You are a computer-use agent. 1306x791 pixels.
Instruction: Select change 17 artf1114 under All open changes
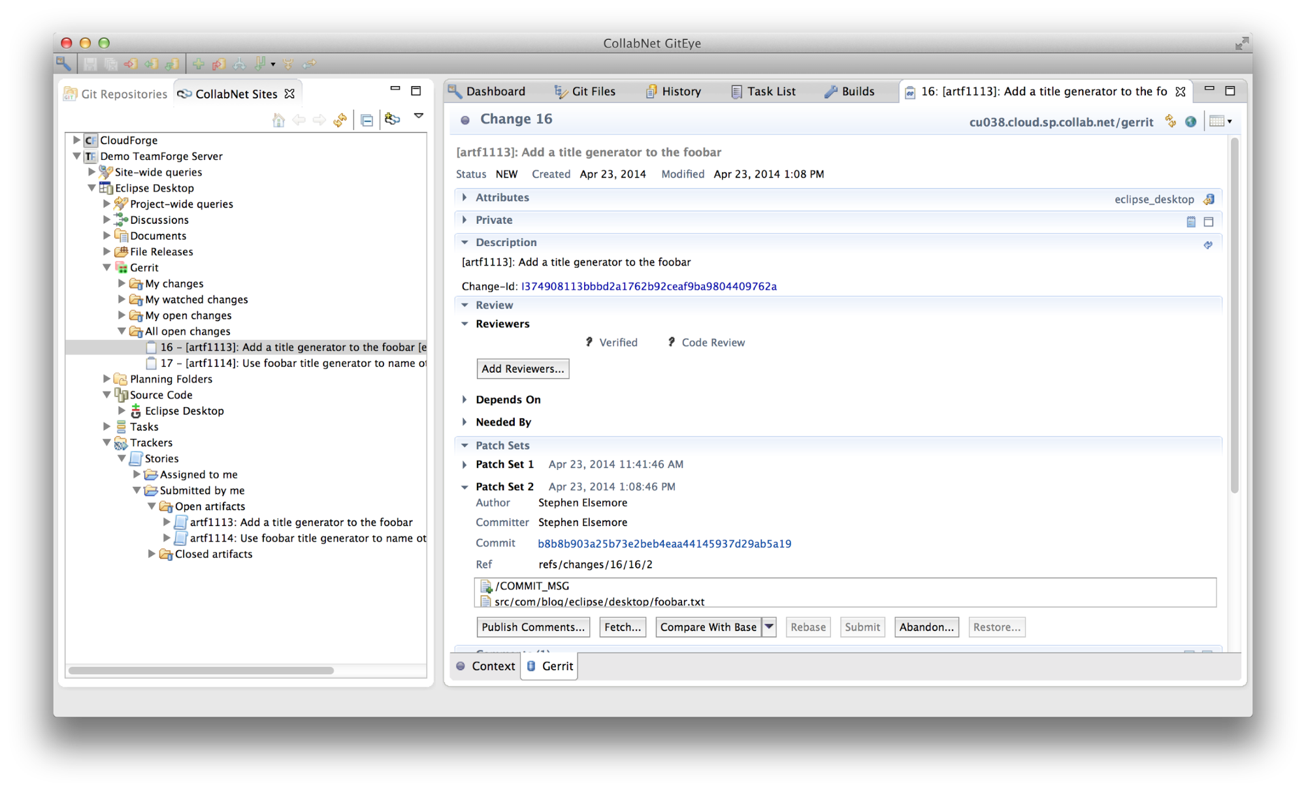pyautogui.click(x=287, y=363)
